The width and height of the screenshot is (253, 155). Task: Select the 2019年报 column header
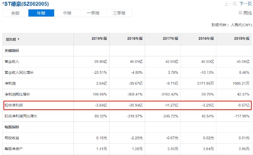click(99, 39)
